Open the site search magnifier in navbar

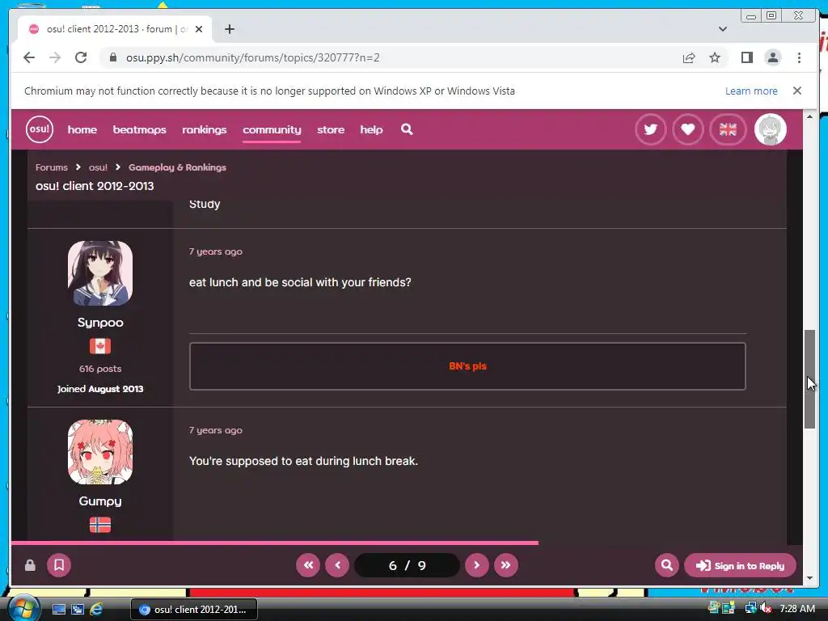tap(407, 129)
